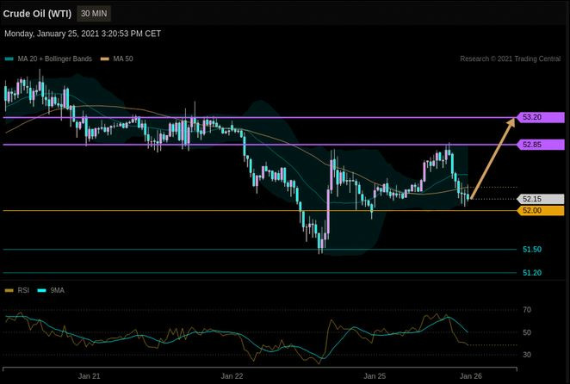Image resolution: width=570 pixels, height=384 pixels.
Task: Click the 51.20 support level value
Action: pos(532,273)
